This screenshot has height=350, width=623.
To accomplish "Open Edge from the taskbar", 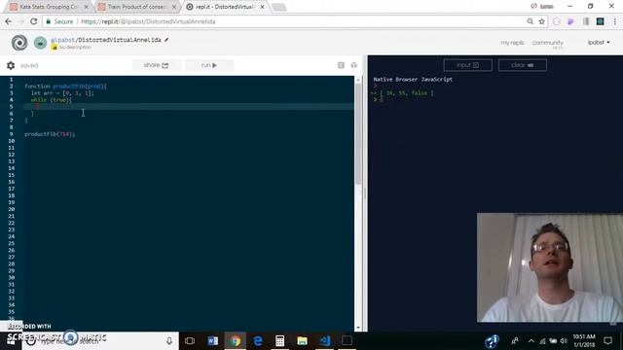I will 257,340.
